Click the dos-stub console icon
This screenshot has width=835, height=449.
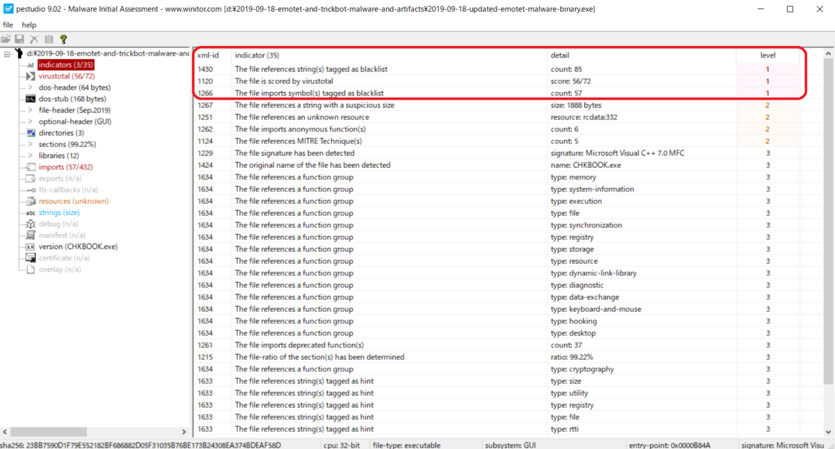pyautogui.click(x=31, y=99)
